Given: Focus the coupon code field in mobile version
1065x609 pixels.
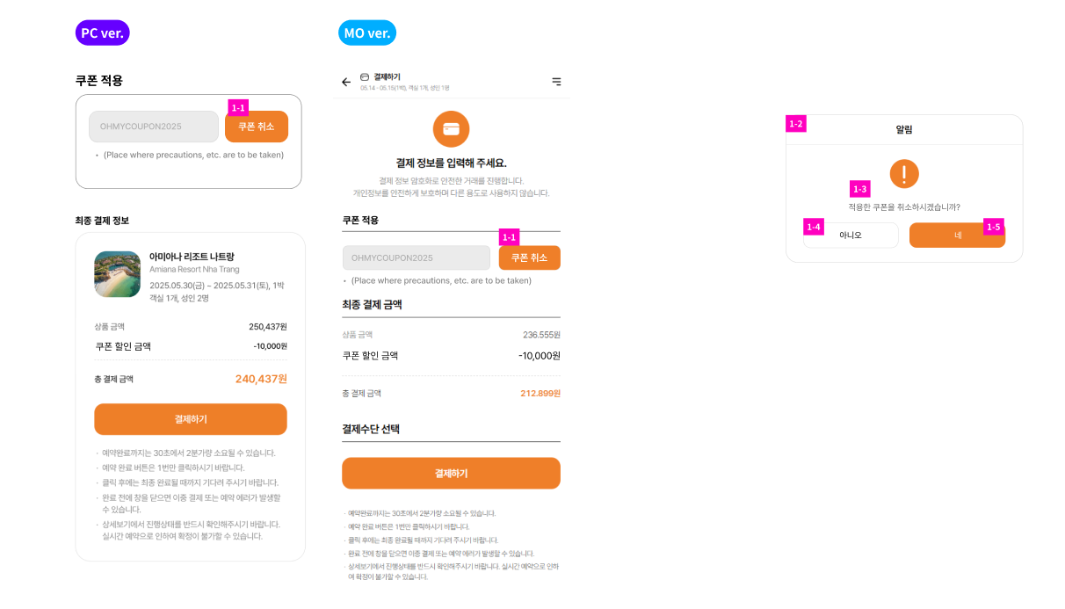Looking at the screenshot, I should point(416,257).
